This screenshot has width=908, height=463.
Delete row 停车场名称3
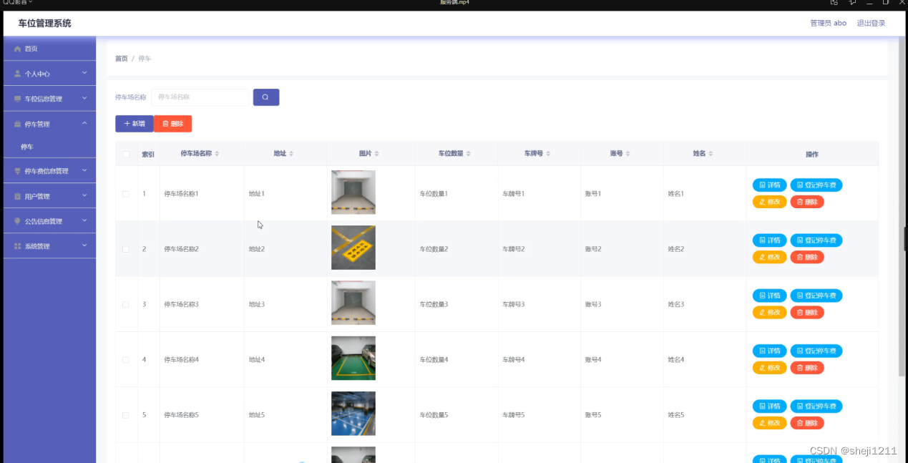[807, 313]
